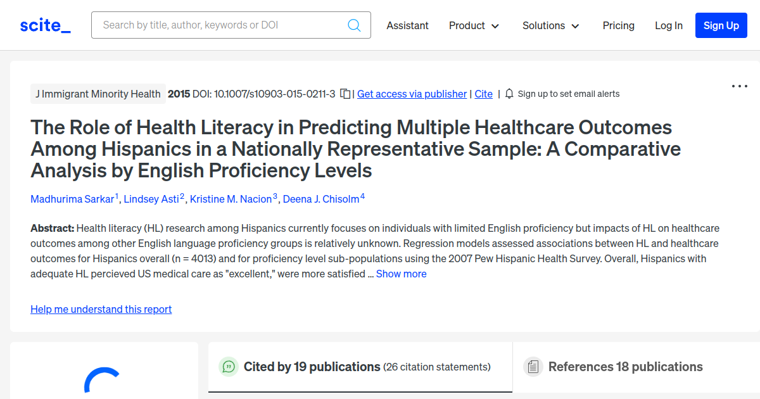Click the Cite link
The image size is (760, 399).
pos(483,94)
